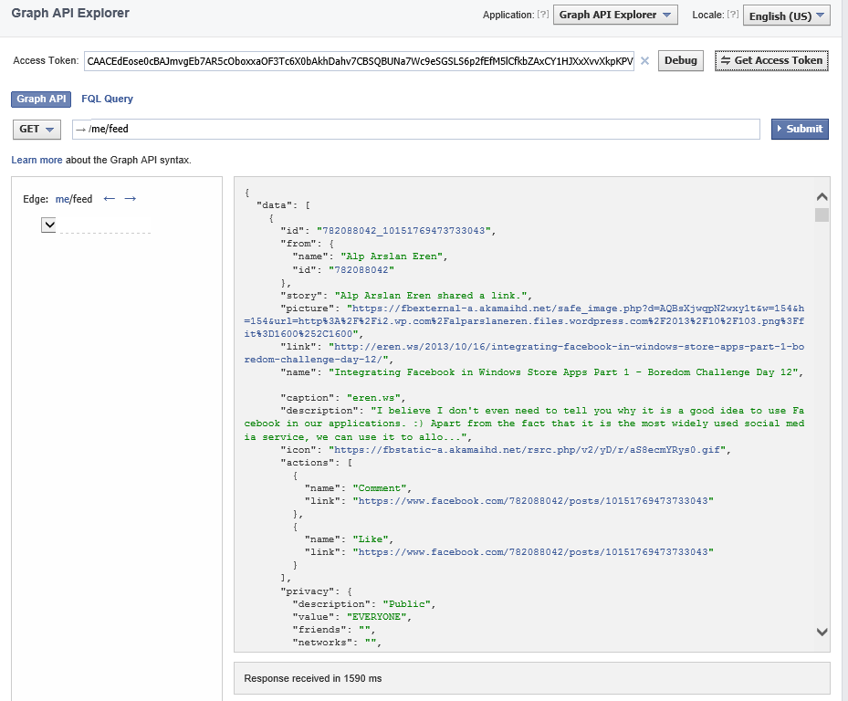Viewport: 848px width, 701px height.
Task: Expand the GET method dropdown
Action: [x=37, y=129]
